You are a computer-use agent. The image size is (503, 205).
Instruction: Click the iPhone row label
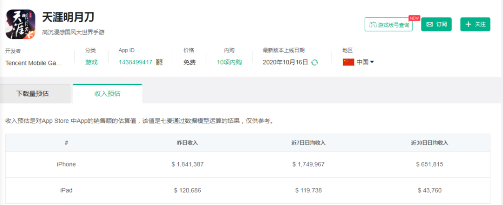tap(67, 164)
